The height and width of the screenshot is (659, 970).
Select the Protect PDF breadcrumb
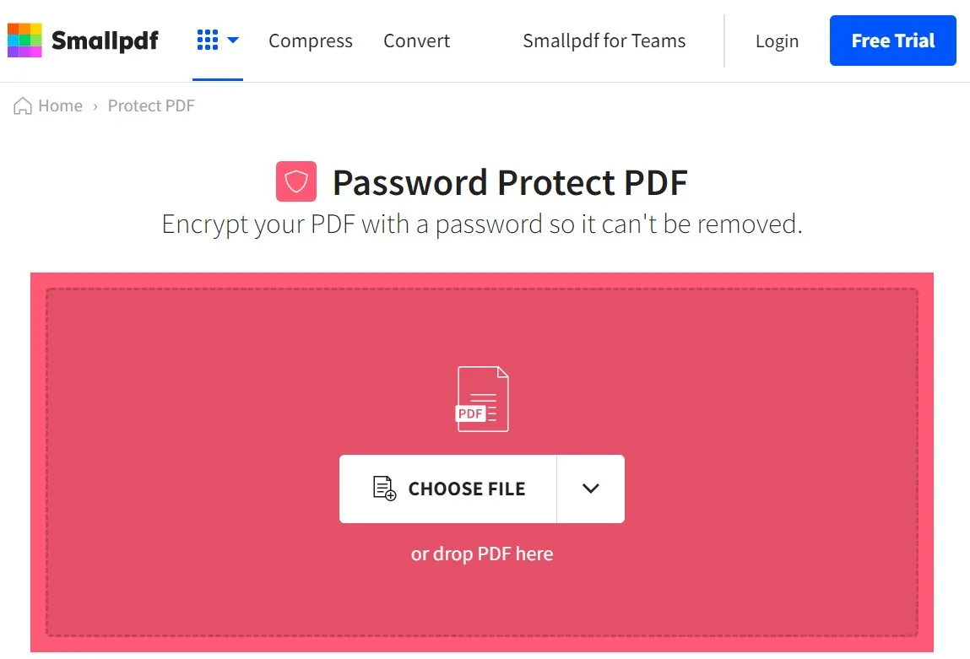tap(150, 105)
